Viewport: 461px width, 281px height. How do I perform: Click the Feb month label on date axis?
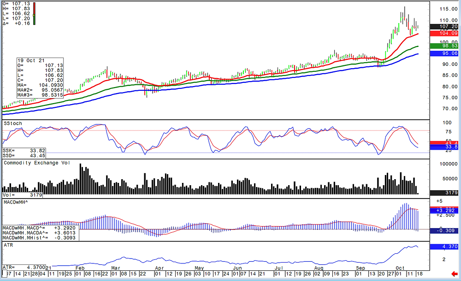point(80,268)
